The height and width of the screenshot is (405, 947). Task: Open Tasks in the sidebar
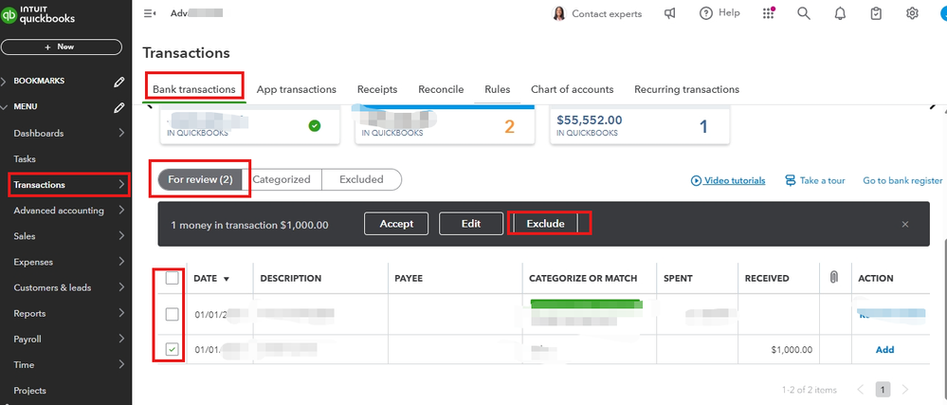click(x=25, y=159)
